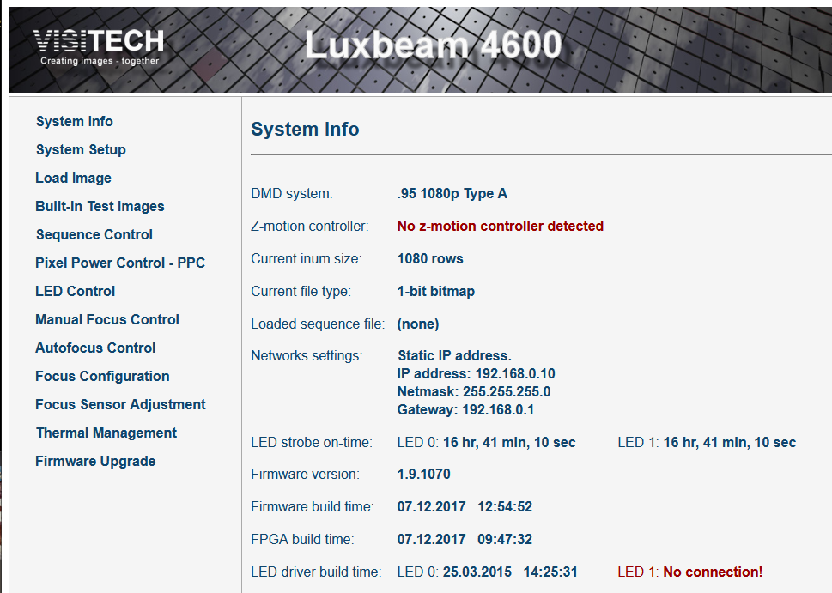Click the '1-bit bitmap' file type value
The image size is (832, 593).
(x=436, y=291)
